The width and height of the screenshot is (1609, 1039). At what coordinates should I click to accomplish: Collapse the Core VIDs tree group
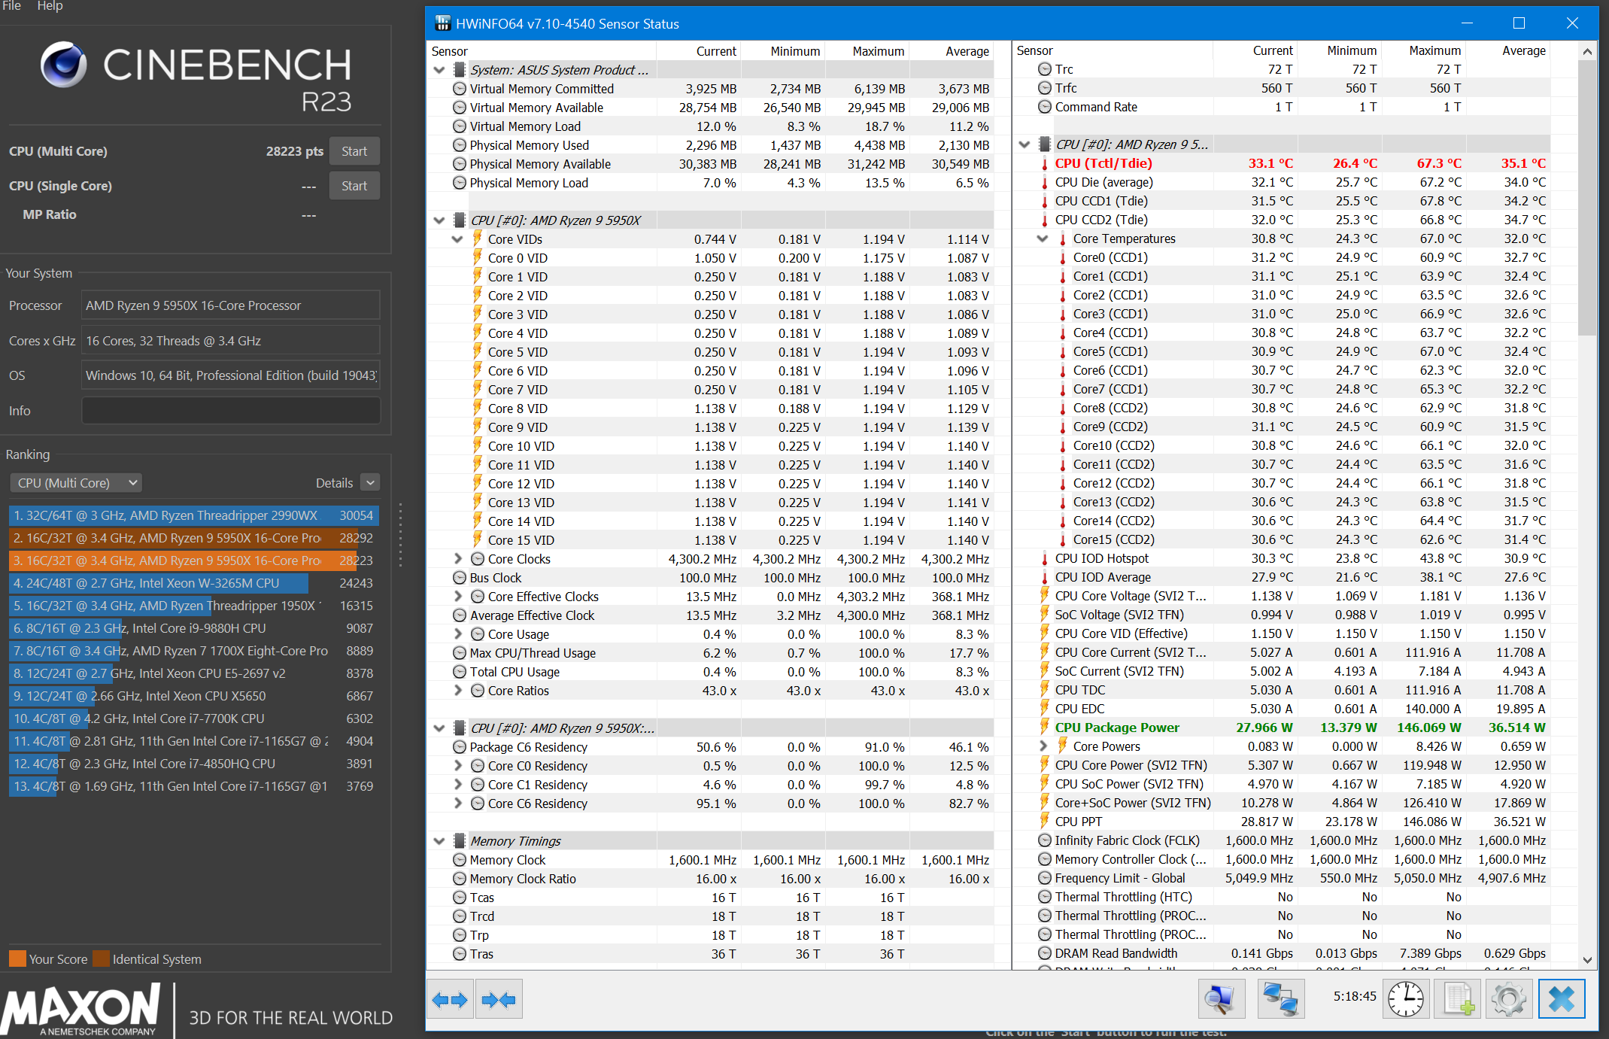pos(457,239)
